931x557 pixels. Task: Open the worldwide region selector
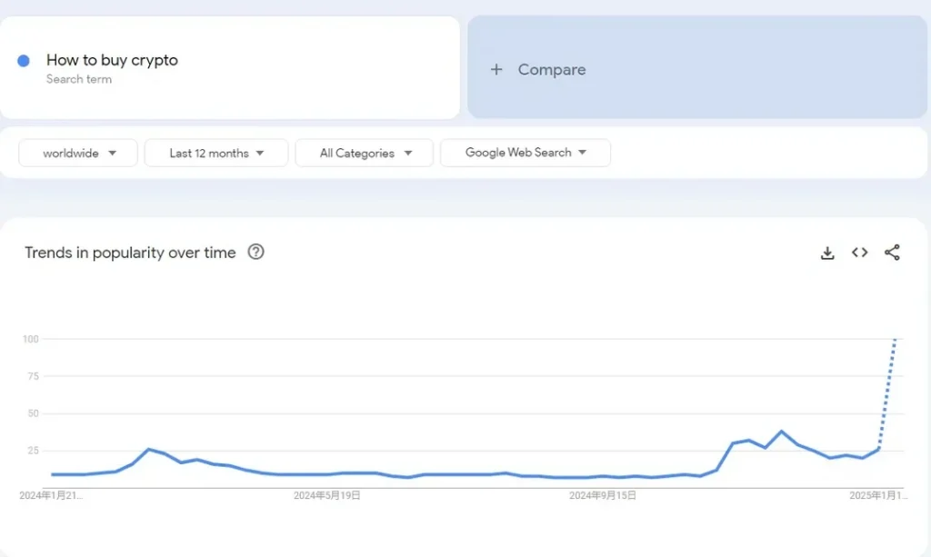pos(77,153)
